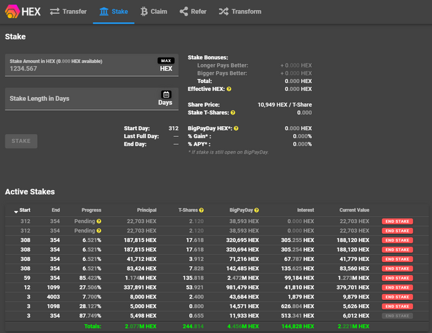
Task: Open the Claim tab
Action: [154, 11]
